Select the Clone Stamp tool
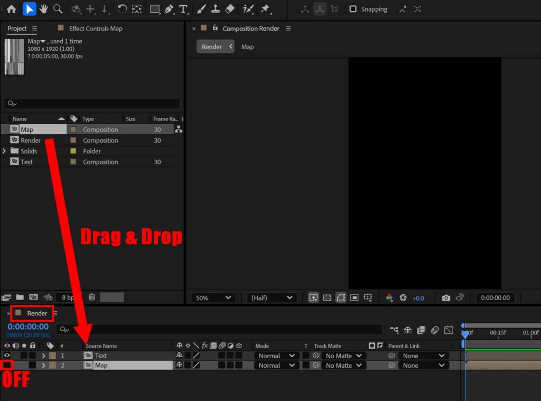Viewport: 541px width, 401px height. 216,10
